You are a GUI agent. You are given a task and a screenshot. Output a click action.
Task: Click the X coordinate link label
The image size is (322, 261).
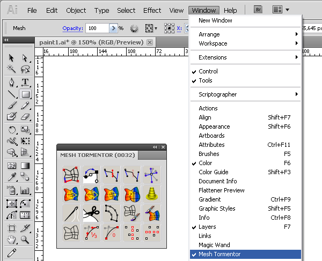(x=179, y=28)
